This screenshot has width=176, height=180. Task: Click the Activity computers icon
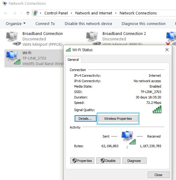pos(129,138)
